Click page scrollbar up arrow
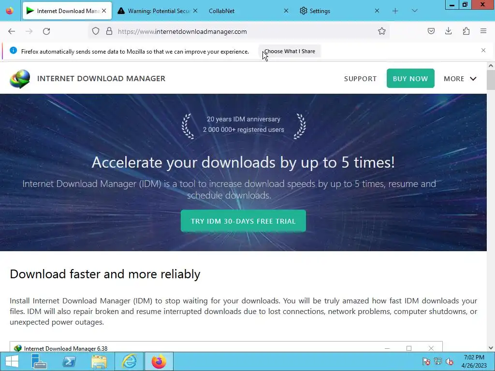 tap(491, 66)
